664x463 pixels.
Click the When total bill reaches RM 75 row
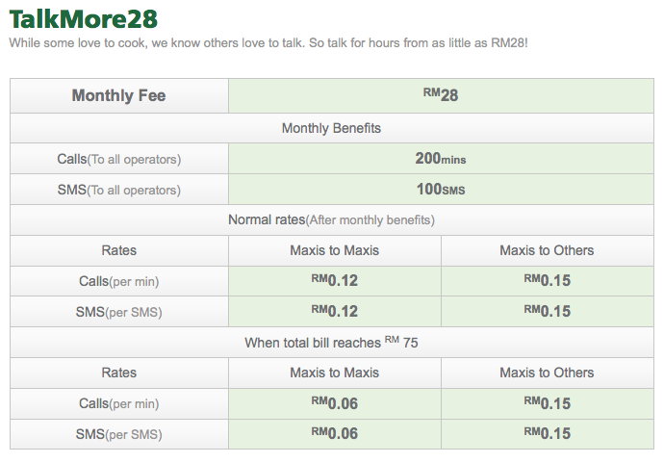[332, 343]
